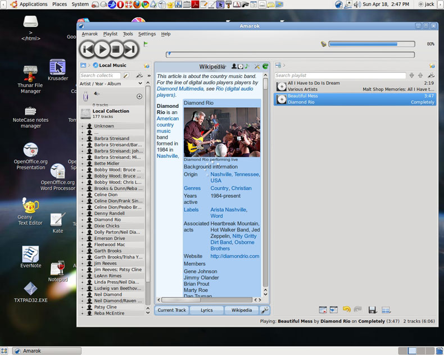Select the Local Collection header
This screenshot has width=444, height=355.
click(112, 113)
